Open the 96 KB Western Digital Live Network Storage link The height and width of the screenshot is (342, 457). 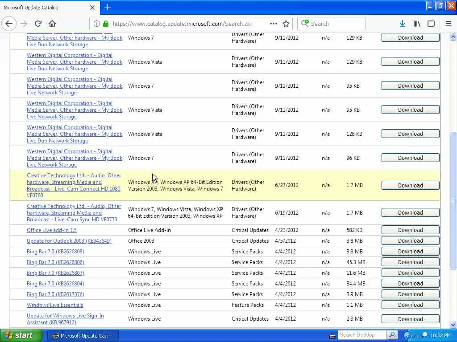click(75, 158)
